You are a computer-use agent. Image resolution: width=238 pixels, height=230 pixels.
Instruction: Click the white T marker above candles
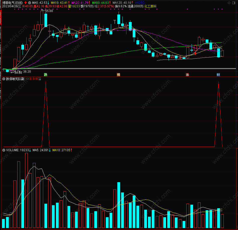click(x=115, y=22)
